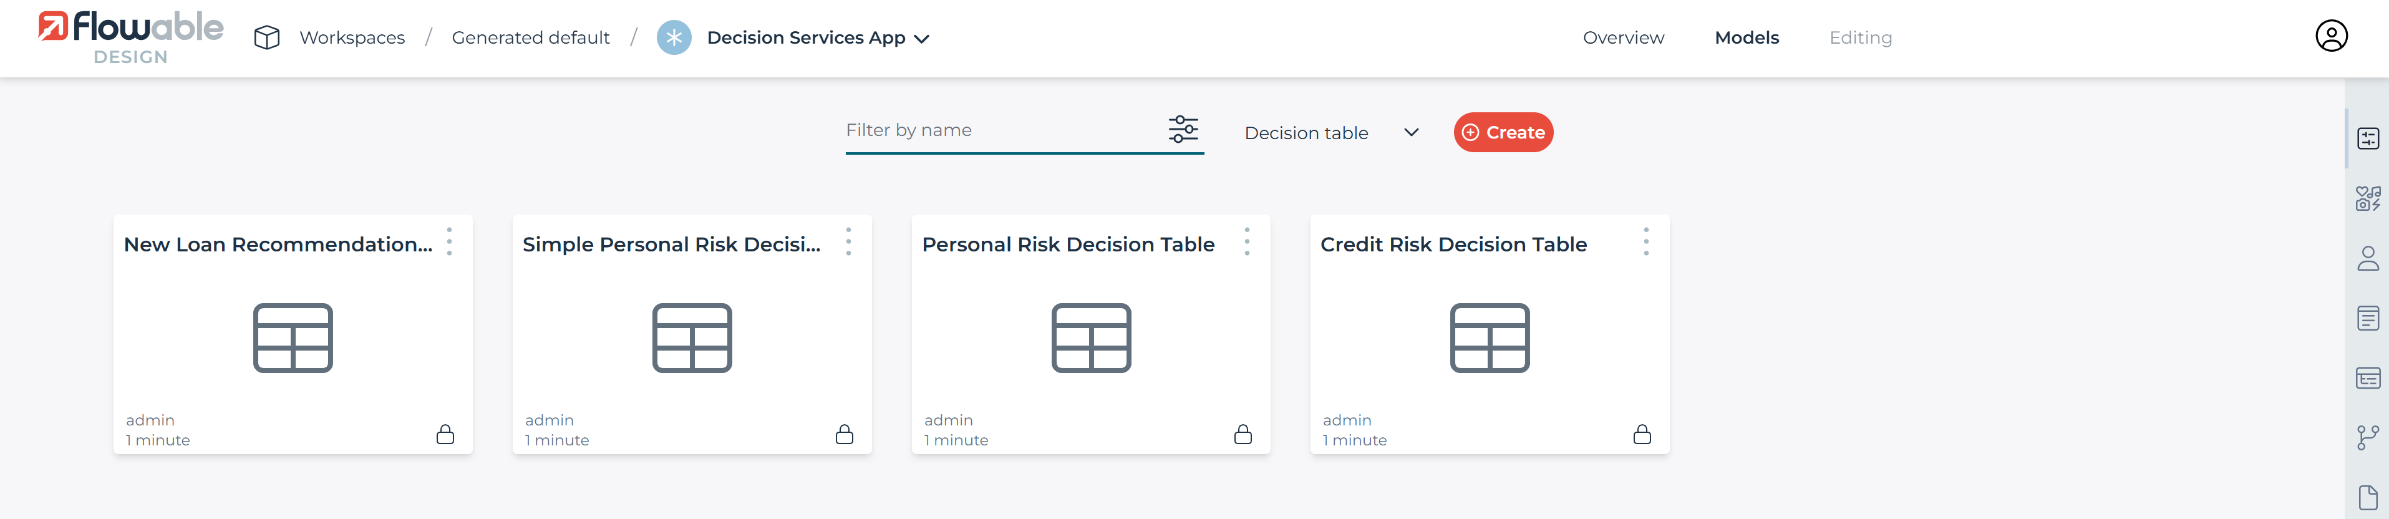Go to Generated default breadcrumb link
The width and height of the screenshot is (2389, 519).
(x=530, y=38)
